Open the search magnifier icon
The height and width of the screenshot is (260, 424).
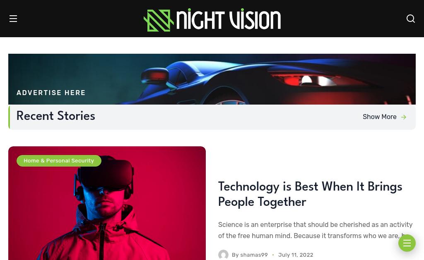410,19
